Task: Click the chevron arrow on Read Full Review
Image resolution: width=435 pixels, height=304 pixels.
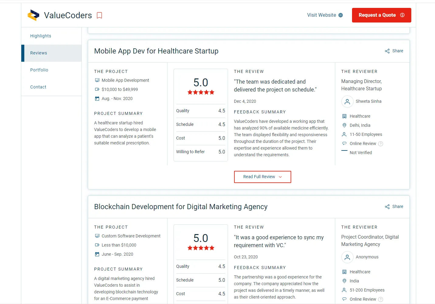Action: click(280, 177)
